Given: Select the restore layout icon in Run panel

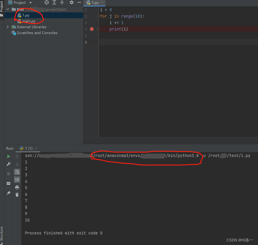Looking at the screenshot, I should click(x=9, y=183).
